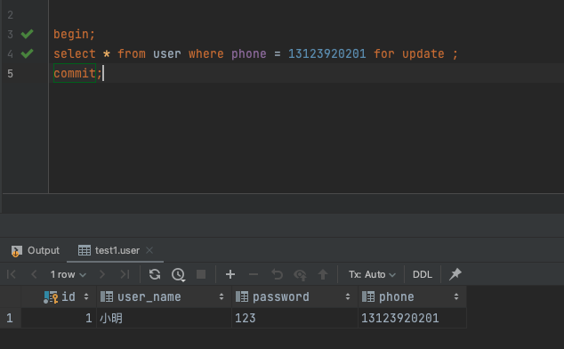The image size is (564, 349).
Task: Click the password cell with 123
Action: [x=295, y=318]
